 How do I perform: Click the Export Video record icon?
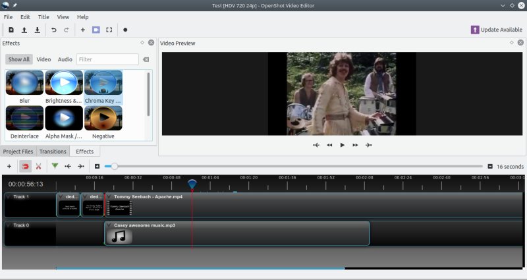[125, 30]
